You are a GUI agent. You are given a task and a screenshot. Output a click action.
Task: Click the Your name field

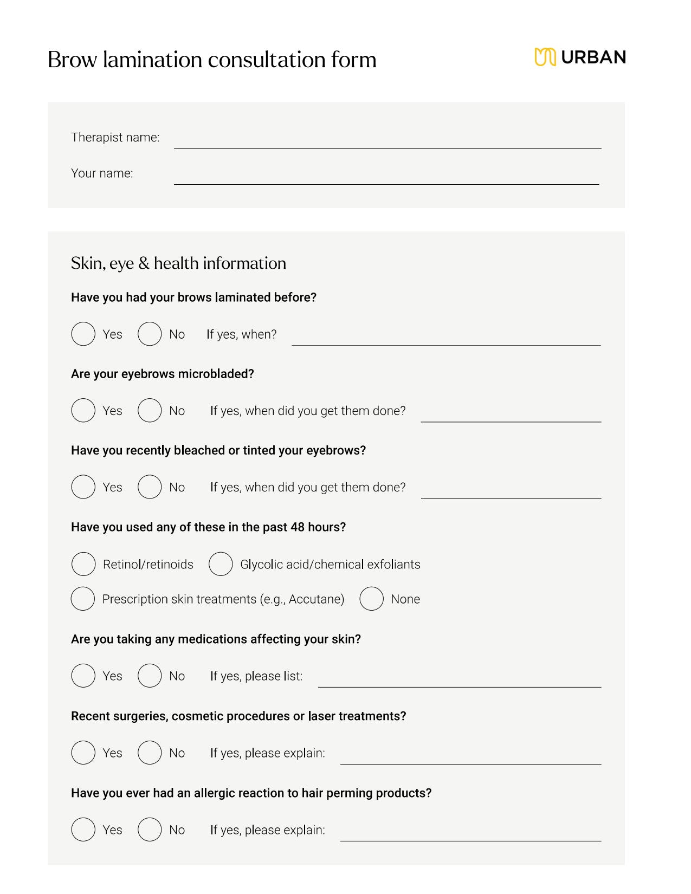pos(386,176)
